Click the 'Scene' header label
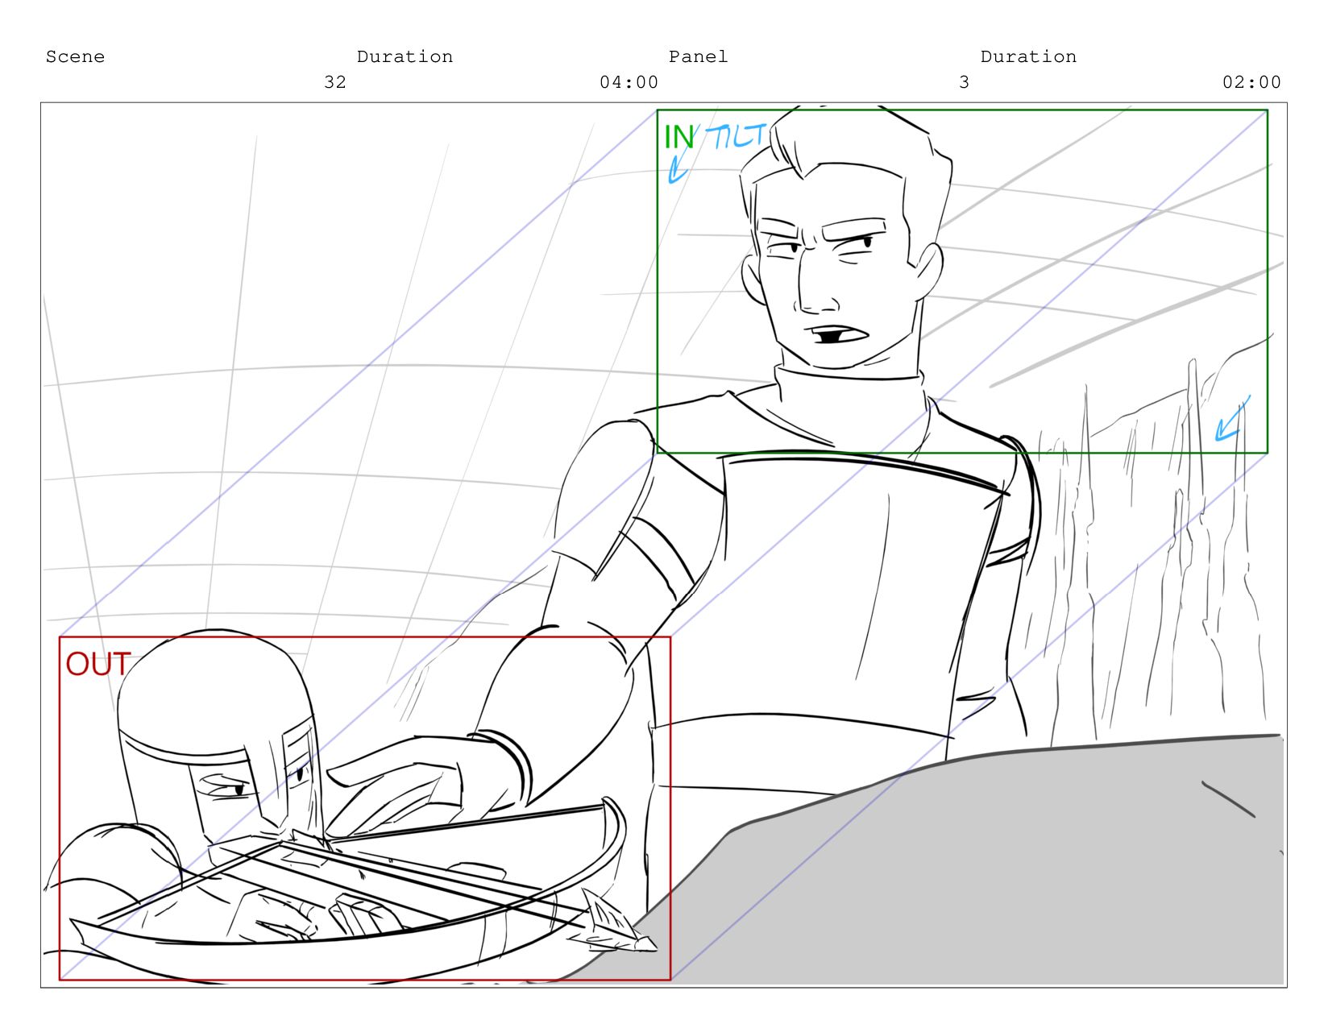 (x=75, y=56)
